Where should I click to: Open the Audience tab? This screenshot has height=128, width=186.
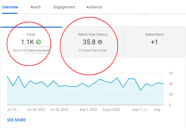[94, 7]
